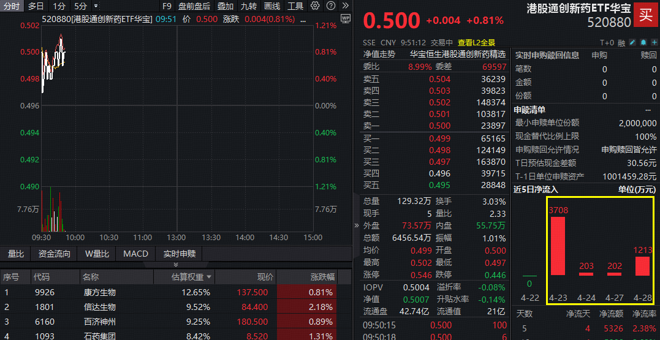Click the red 买 buy button
This screenshot has width=660, height=340.
pyautogui.click(x=645, y=14)
